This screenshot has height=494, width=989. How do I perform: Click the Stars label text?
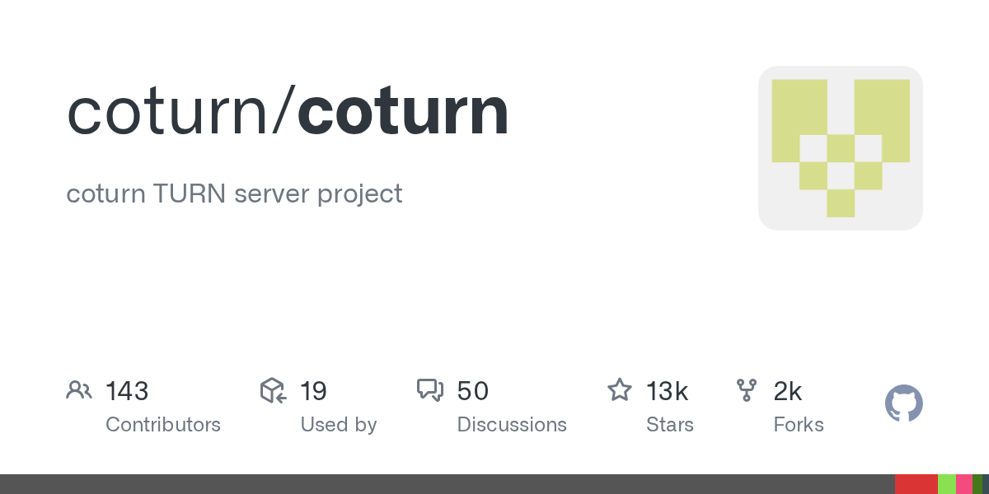point(670,425)
